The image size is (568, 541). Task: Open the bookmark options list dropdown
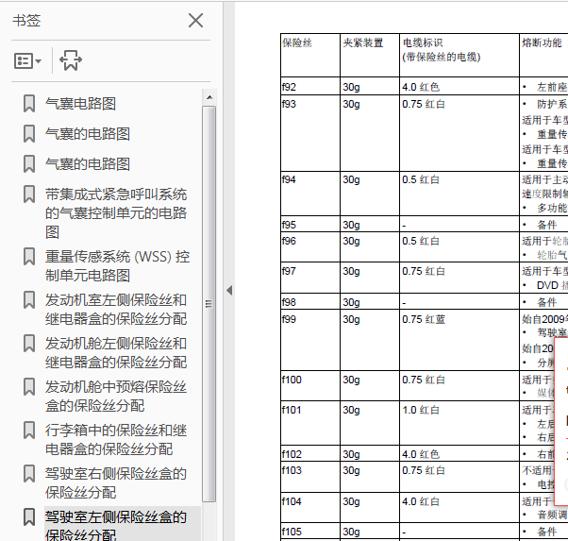tap(27, 61)
